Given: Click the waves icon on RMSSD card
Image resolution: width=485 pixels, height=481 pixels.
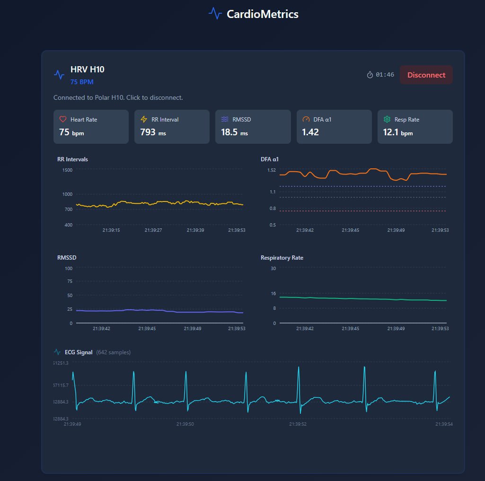Looking at the screenshot, I should tap(225, 119).
